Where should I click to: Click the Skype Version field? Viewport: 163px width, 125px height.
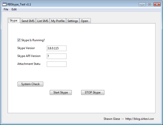(57, 48)
